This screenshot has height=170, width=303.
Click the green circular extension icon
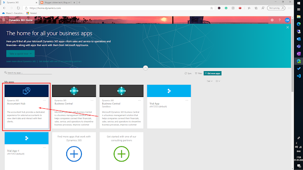click(226, 8)
